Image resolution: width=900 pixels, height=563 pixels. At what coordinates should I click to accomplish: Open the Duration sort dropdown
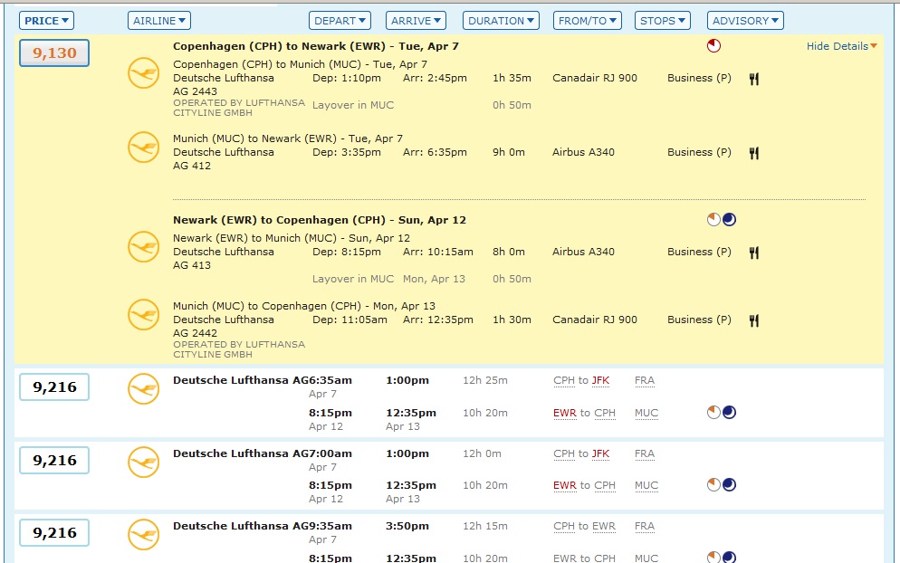click(x=501, y=21)
